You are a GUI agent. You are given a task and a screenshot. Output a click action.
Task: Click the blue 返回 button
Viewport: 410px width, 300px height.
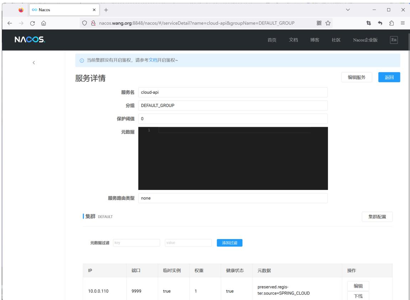[x=389, y=77]
